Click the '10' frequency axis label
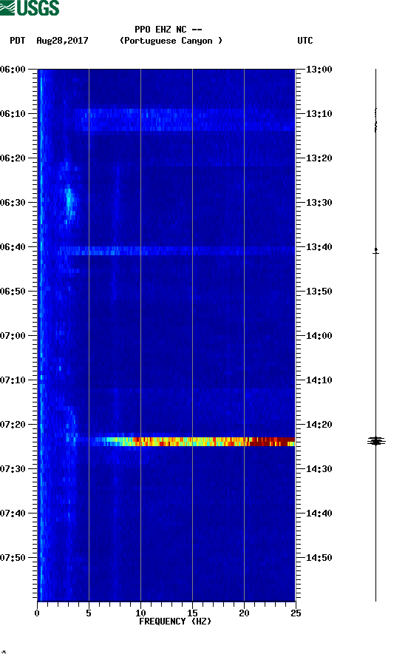Viewport: 408px width, 660px height. (x=140, y=613)
